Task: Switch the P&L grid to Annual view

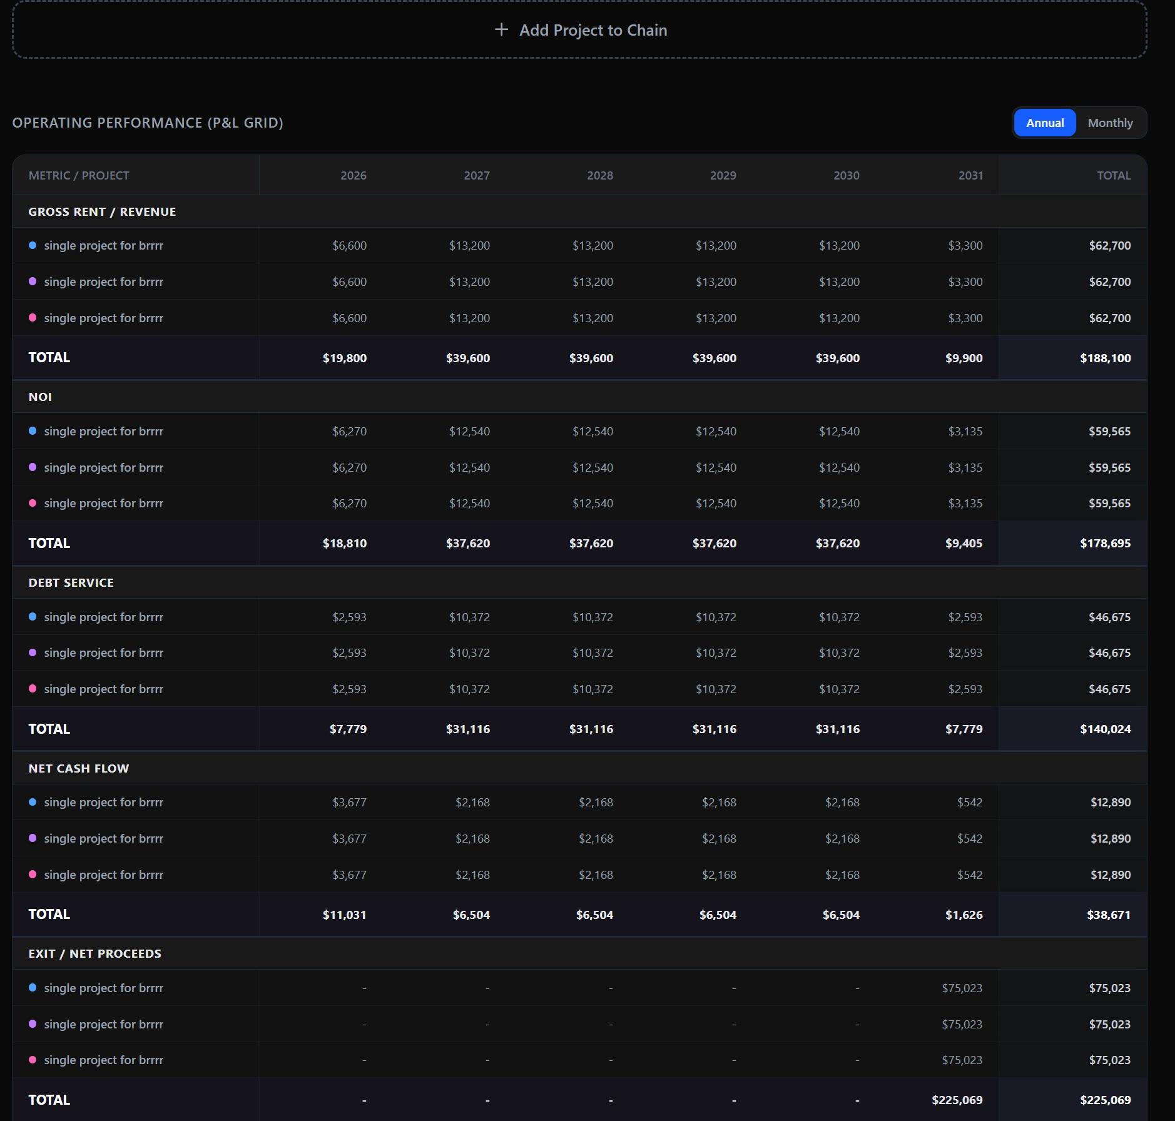Action: [x=1045, y=123]
